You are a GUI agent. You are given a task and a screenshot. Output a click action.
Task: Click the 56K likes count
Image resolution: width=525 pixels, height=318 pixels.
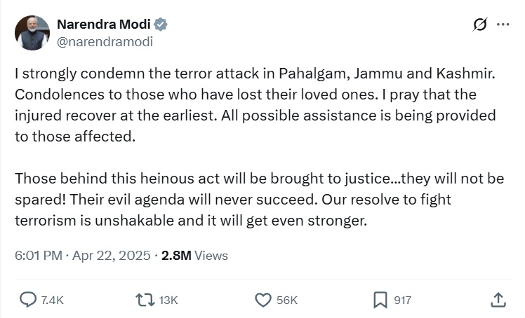[x=287, y=300]
